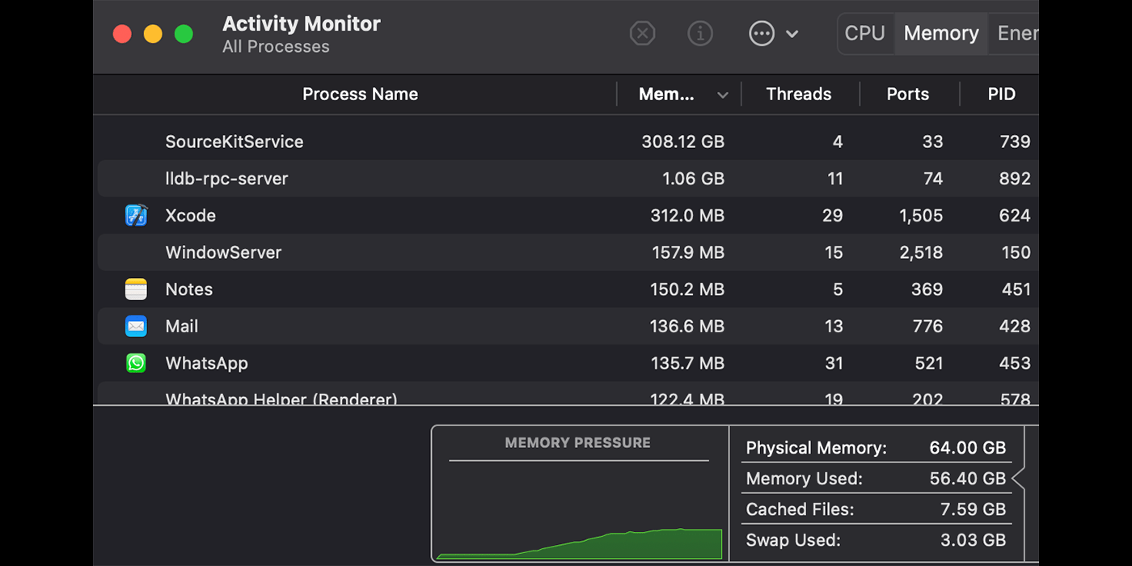The height and width of the screenshot is (566, 1132).
Task: Click PID 739 of SourceKitService
Action: click(1015, 141)
